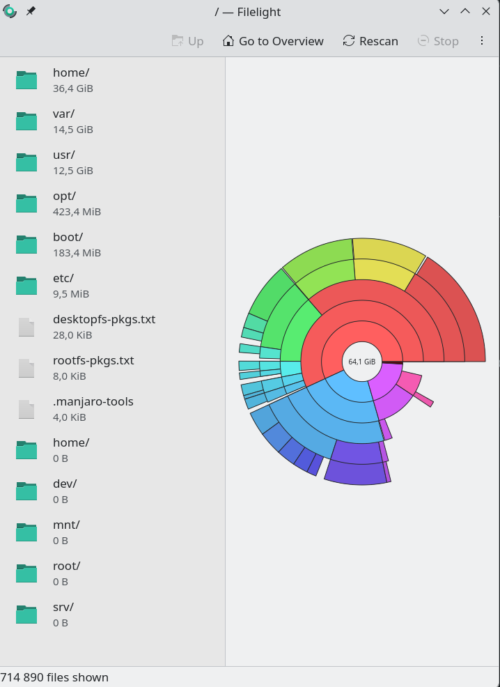Open the home/ 36,4 GiB entry
The width and height of the screenshot is (500, 687).
tap(71, 80)
